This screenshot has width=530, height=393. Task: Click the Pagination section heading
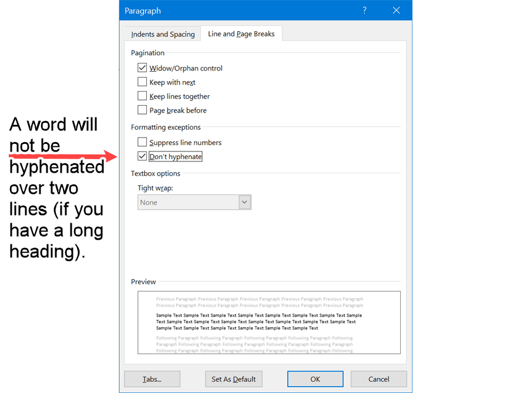147,52
